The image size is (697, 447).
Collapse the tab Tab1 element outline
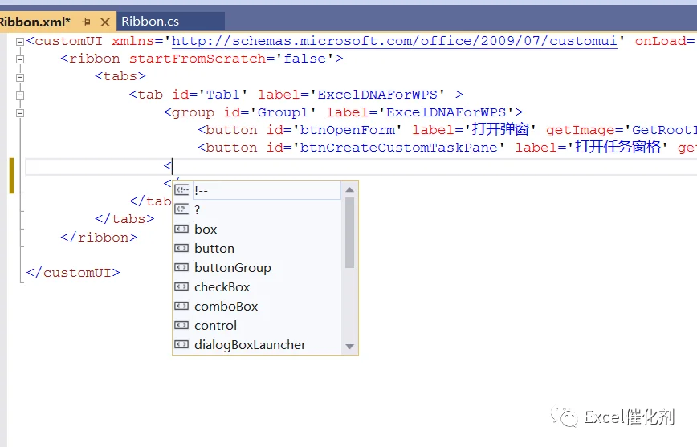[19, 95]
